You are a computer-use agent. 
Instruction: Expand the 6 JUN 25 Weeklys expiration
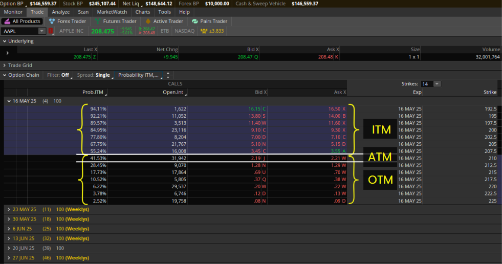pos(9,229)
